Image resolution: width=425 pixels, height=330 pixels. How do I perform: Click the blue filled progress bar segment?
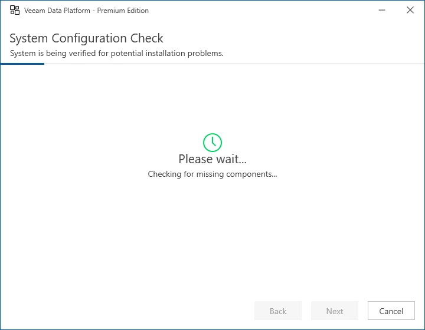(22, 64)
